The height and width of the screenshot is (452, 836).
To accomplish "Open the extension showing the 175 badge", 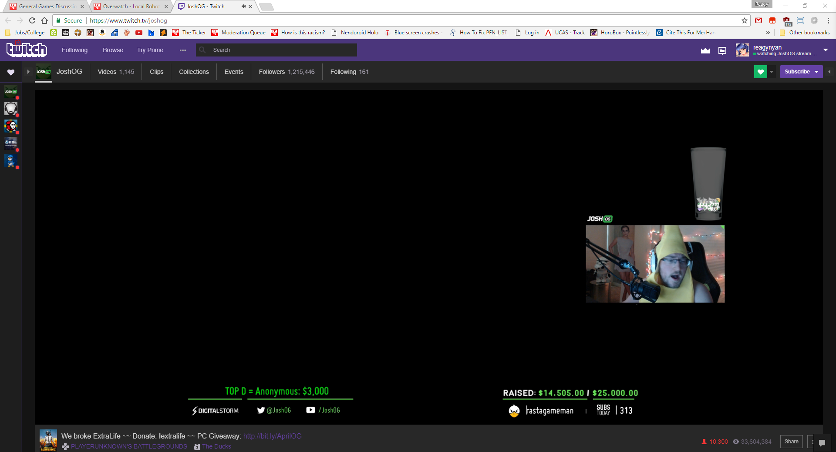I will [787, 21].
